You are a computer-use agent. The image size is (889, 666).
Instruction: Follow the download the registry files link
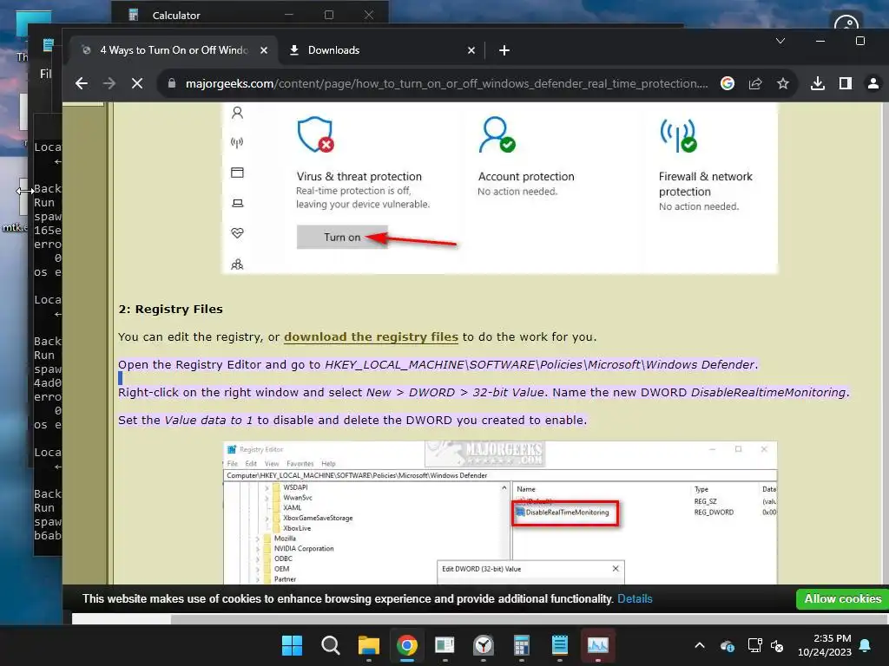pos(371,337)
